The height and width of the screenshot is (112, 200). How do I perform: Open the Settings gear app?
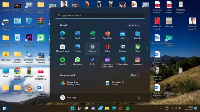(92, 48)
